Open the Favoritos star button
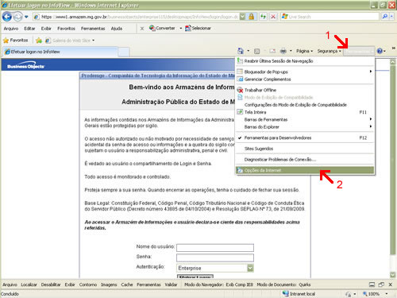397x298 pixels. tap(15, 41)
